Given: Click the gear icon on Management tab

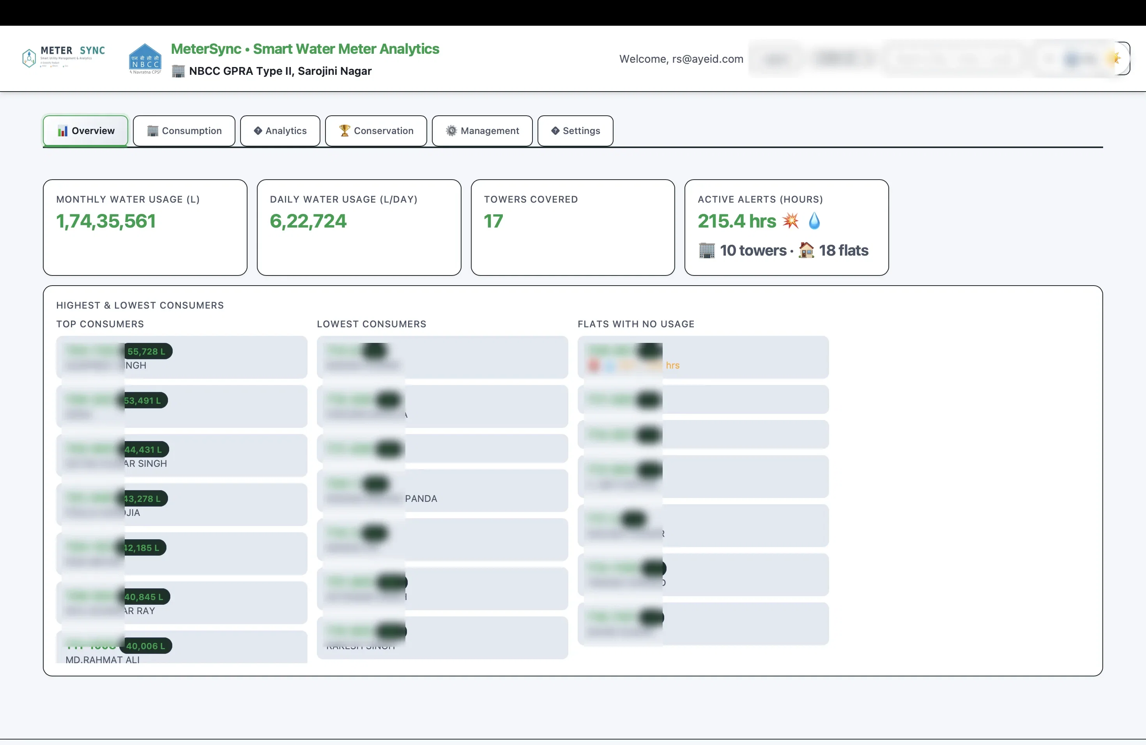Looking at the screenshot, I should tap(451, 131).
